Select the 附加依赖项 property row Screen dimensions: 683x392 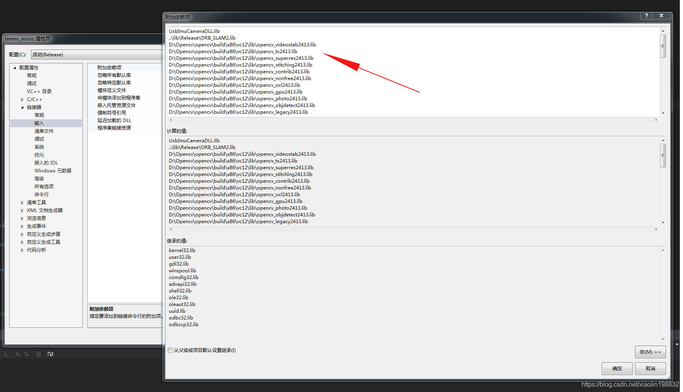point(125,68)
